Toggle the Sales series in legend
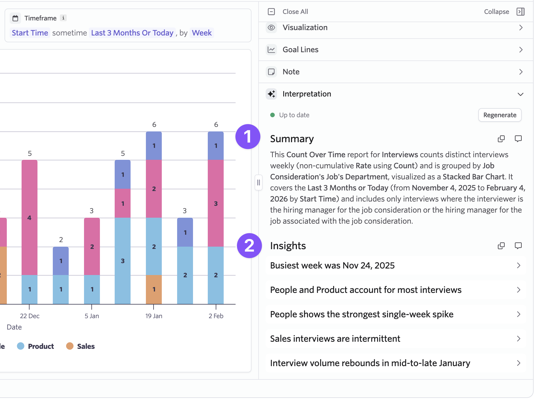541x407 pixels. 81,346
